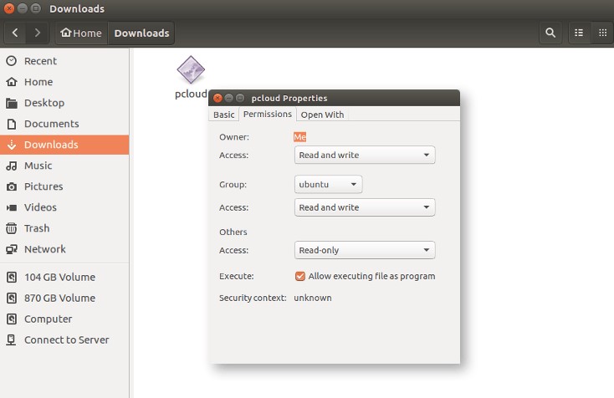Switch to grid view icon

point(602,33)
